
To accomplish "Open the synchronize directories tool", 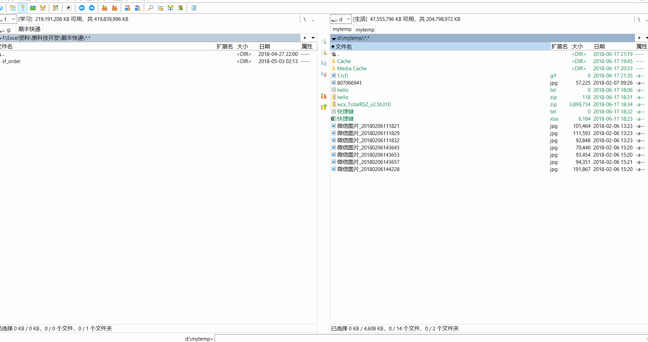I will (x=170, y=8).
